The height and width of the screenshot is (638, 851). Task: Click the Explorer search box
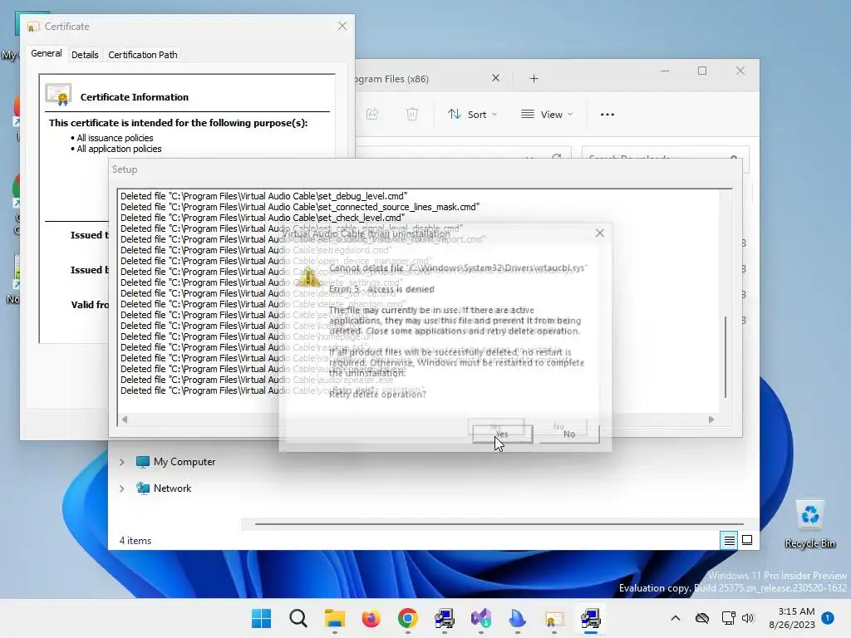[x=666, y=157]
